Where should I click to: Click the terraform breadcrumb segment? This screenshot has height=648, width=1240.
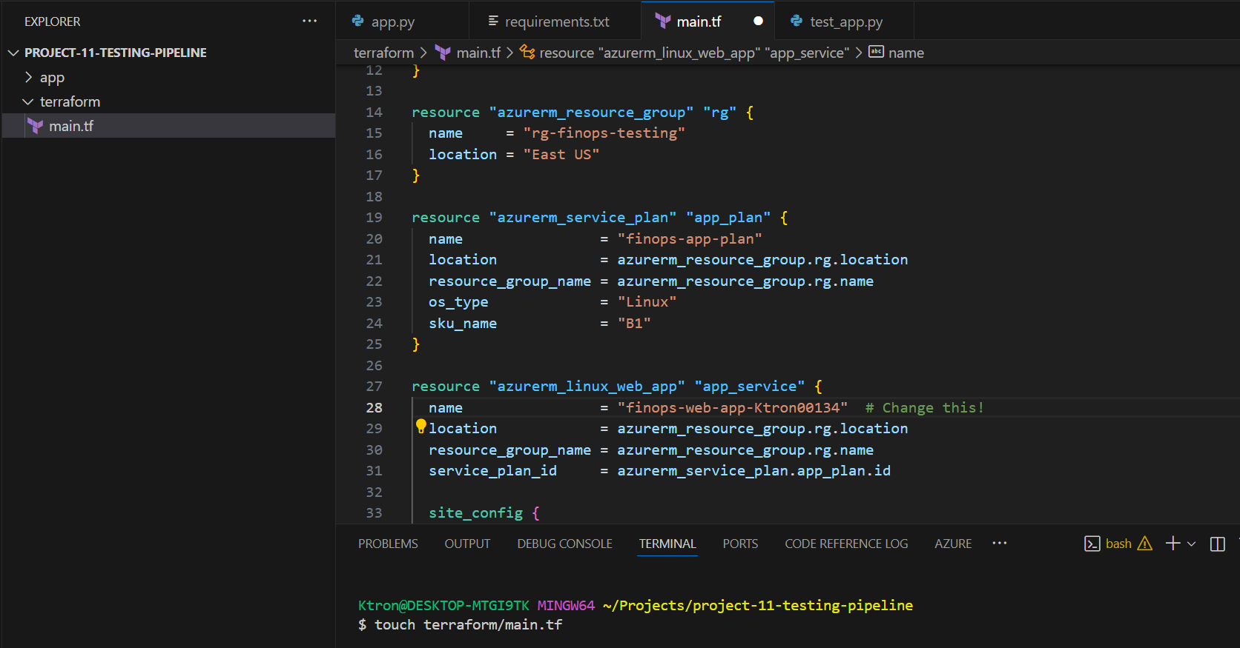coord(383,53)
